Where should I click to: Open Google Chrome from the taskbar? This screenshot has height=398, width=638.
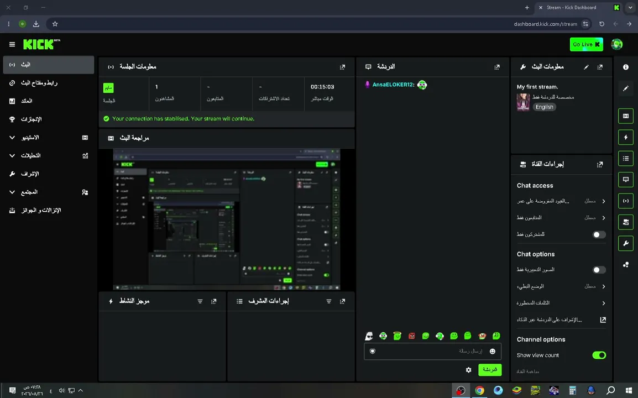tap(479, 391)
